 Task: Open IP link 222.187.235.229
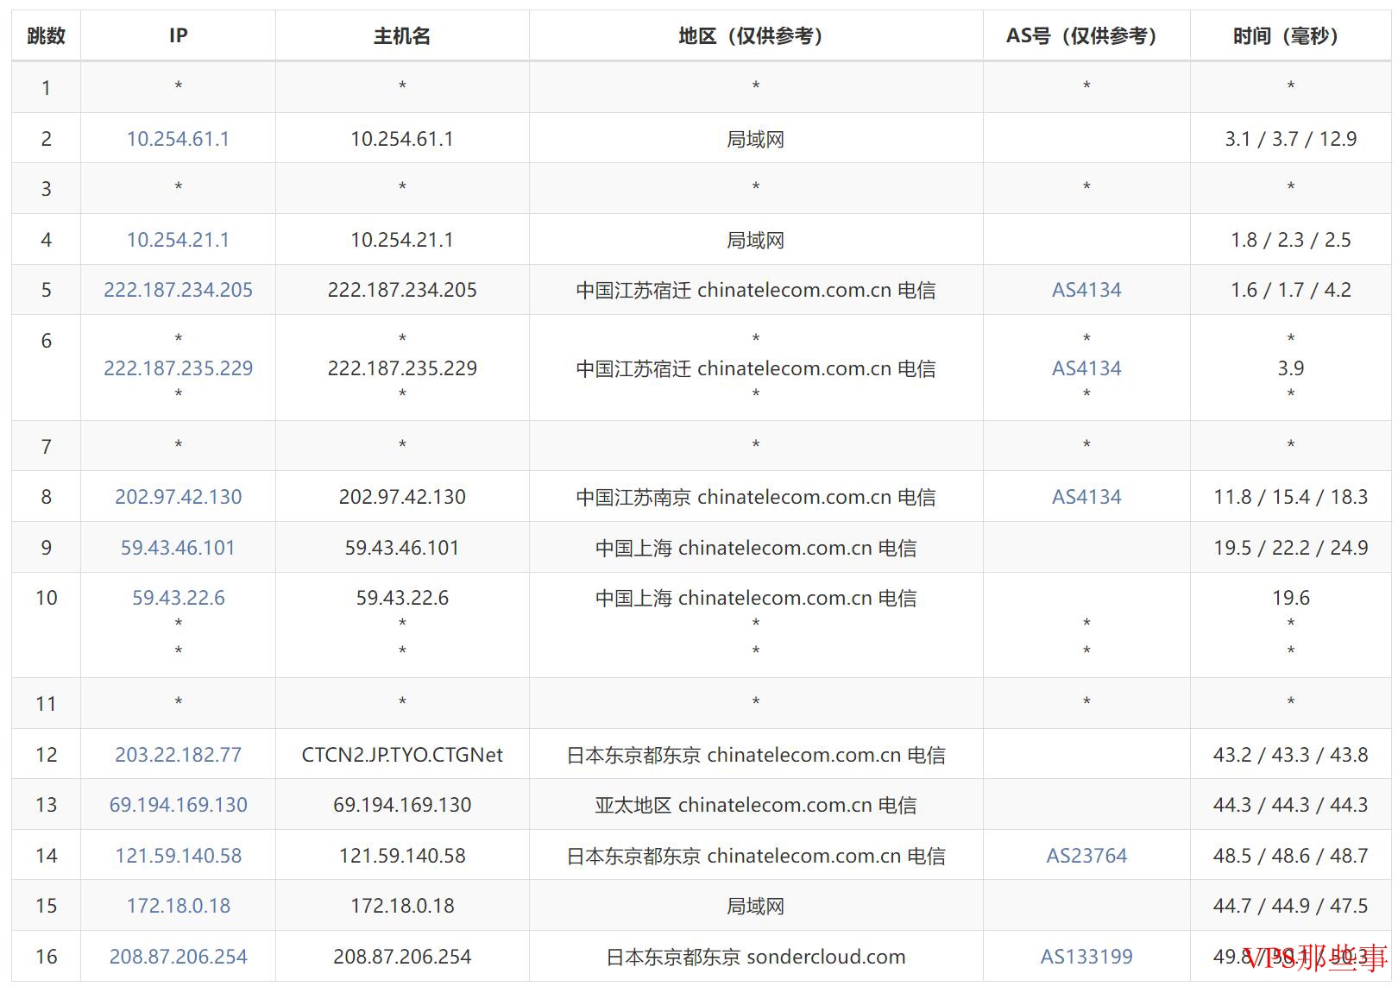pos(178,368)
